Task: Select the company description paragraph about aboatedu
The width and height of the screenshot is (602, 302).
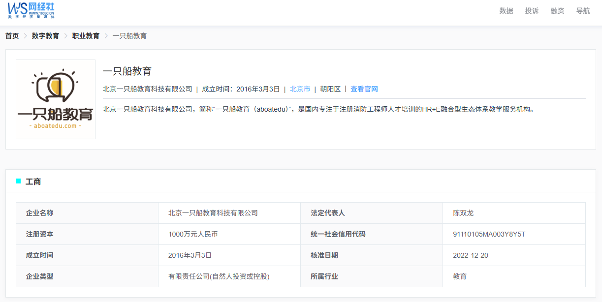Action: coord(318,109)
